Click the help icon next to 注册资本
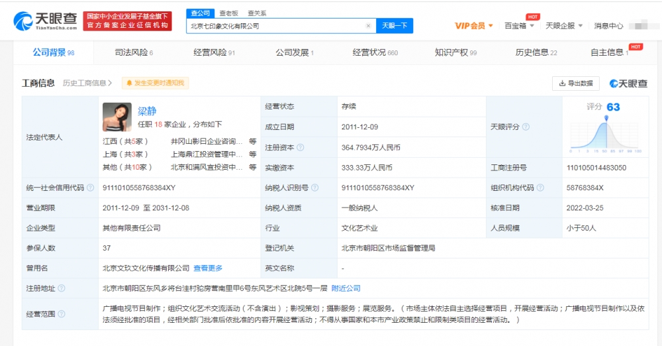 [x=301, y=148]
